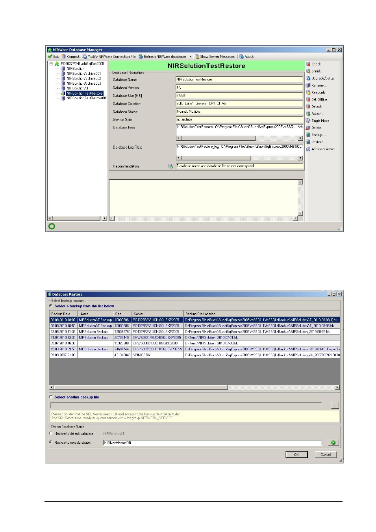
Task: Click the Backup database icon
Action: coord(308,135)
